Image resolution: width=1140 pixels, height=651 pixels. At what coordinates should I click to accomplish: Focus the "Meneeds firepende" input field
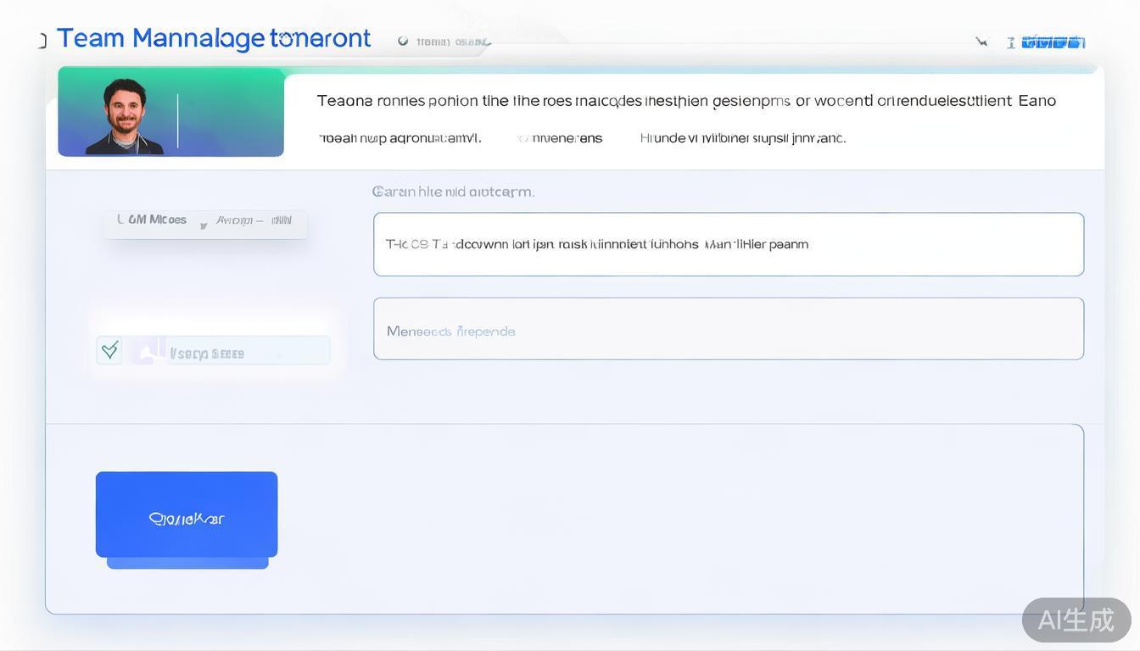[728, 329]
